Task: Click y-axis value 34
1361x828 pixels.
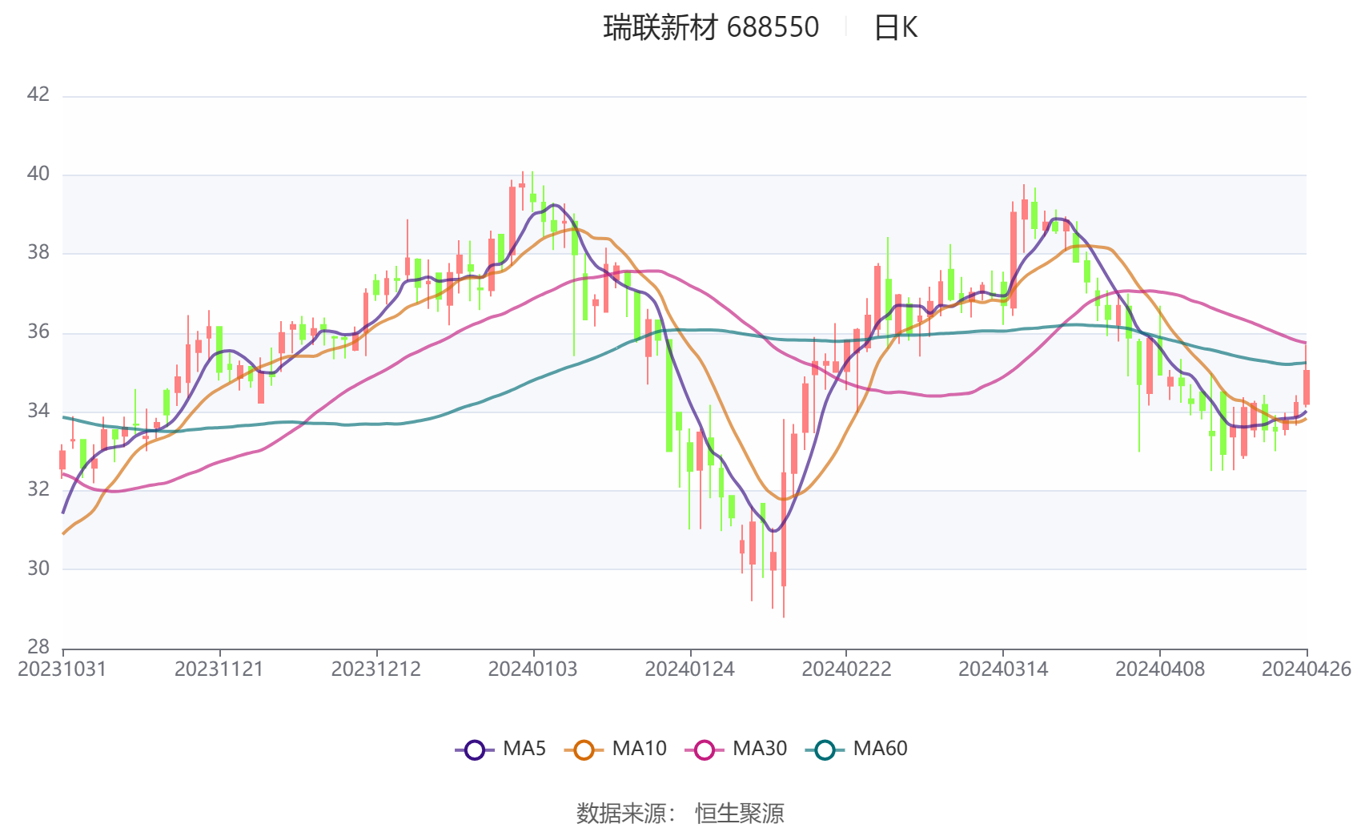Action: coord(38,411)
